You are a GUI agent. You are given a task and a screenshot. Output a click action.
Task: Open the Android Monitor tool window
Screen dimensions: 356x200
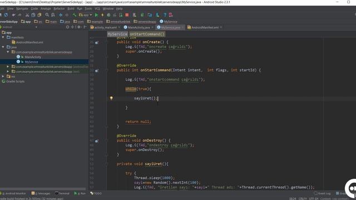pyautogui.click(x=13, y=193)
